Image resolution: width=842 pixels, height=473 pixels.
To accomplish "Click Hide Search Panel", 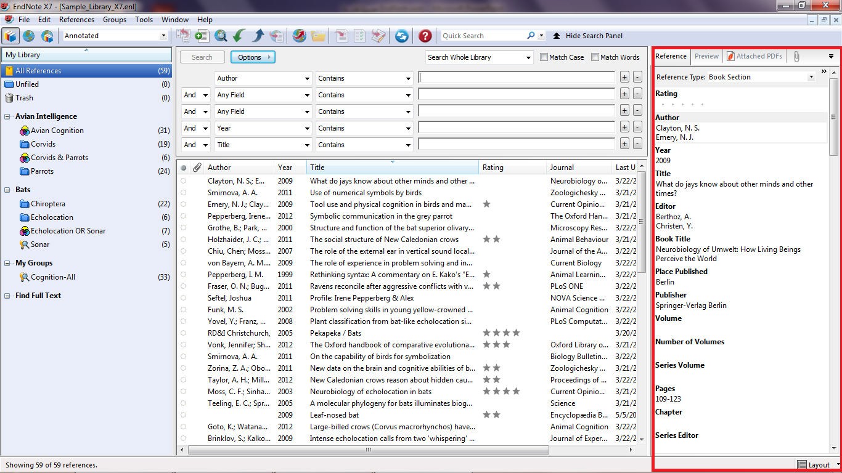I will (x=587, y=36).
